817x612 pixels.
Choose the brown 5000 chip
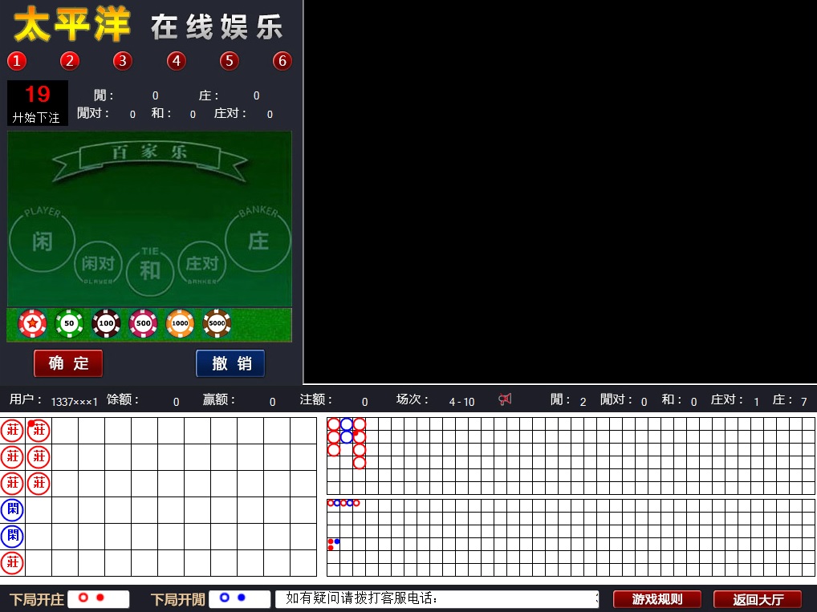click(217, 323)
